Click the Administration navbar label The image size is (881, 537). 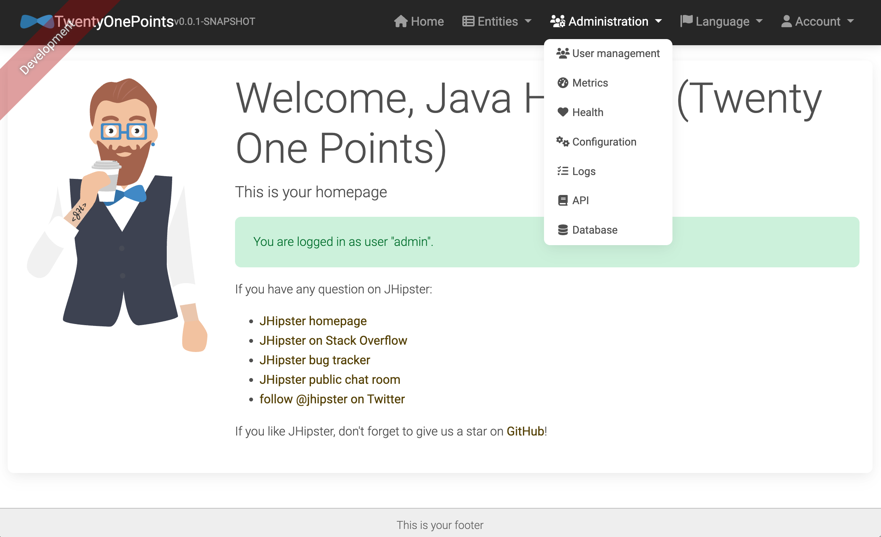608,21
